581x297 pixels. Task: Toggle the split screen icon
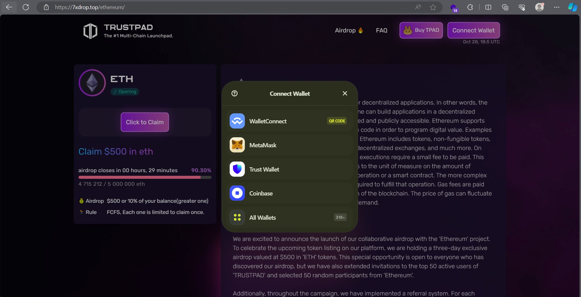pyautogui.click(x=488, y=7)
